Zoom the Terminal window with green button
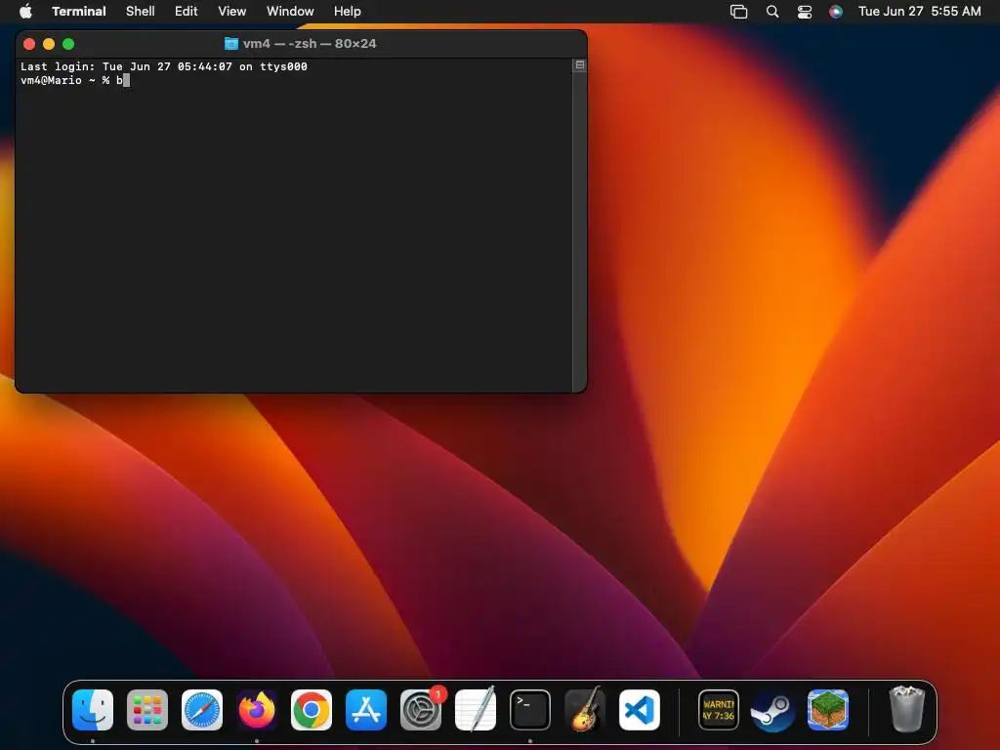The image size is (1000, 750). pyautogui.click(x=68, y=43)
